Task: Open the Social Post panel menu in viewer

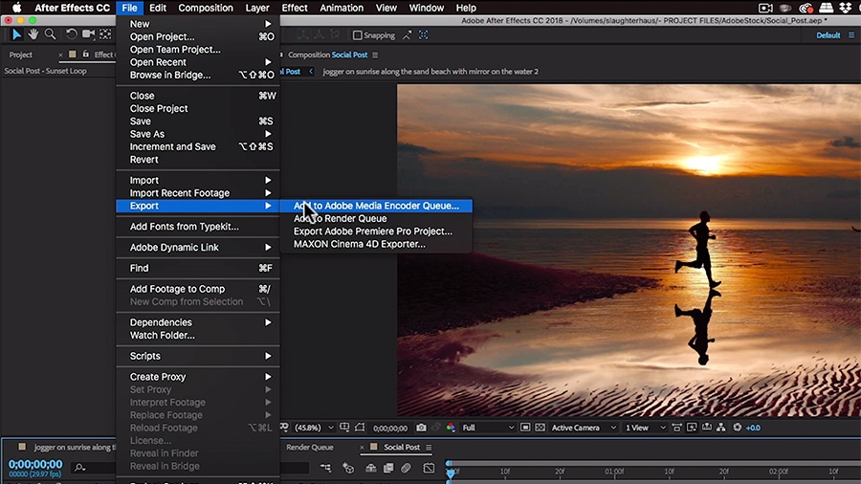Action: click(x=375, y=55)
